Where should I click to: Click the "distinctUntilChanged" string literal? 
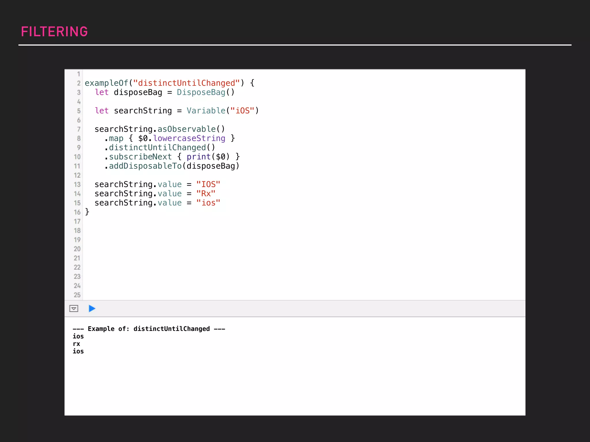[186, 83]
